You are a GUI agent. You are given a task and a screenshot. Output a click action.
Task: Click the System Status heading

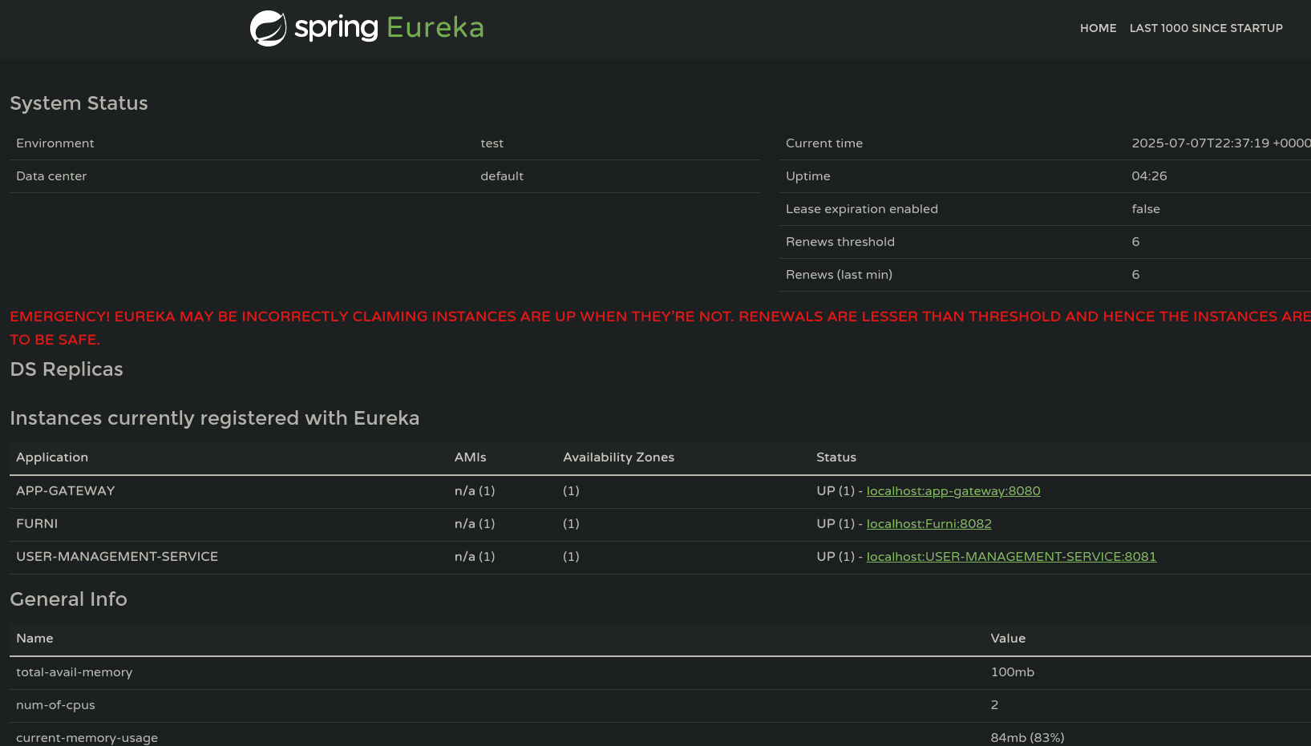79,103
